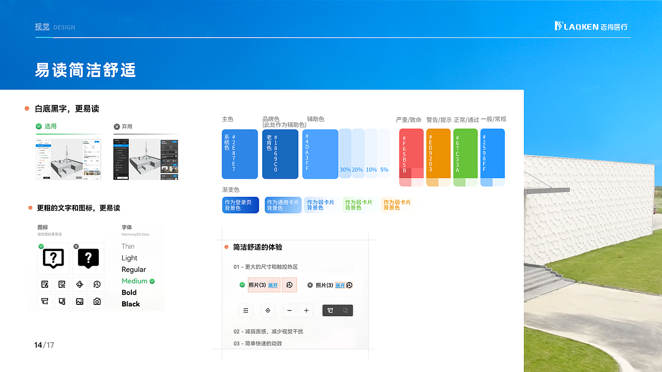Viewport: 662px width, 372px height.
Task: Click 展开 link in the rejected example
Action: (340, 285)
